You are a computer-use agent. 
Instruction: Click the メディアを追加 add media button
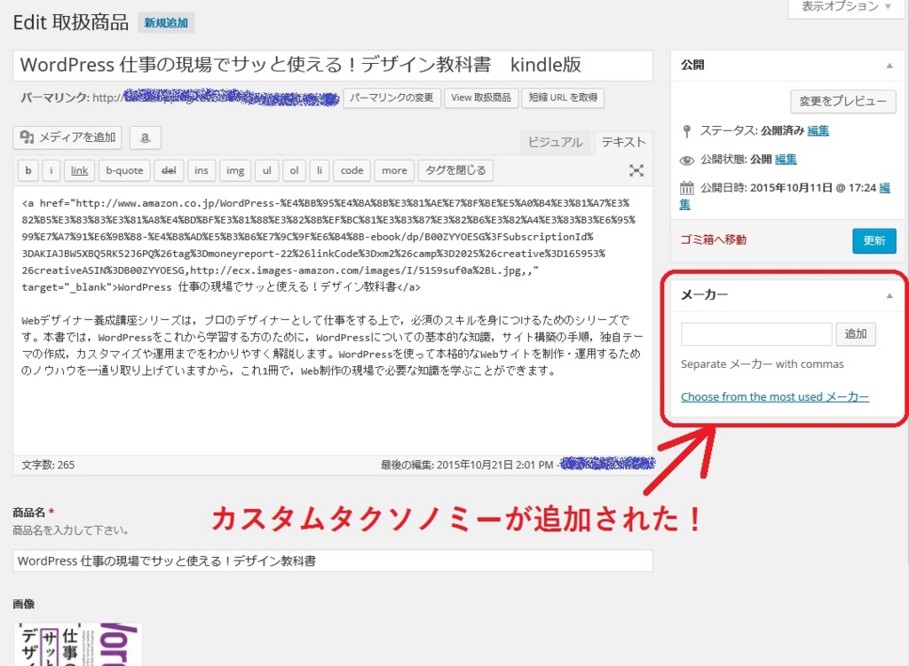[67, 137]
